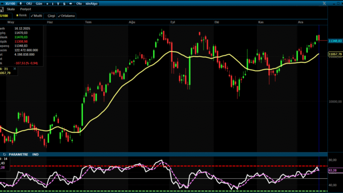The width and height of the screenshot is (343, 193).
Task: Open the ORJ selector
Action: [x=29, y=3]
